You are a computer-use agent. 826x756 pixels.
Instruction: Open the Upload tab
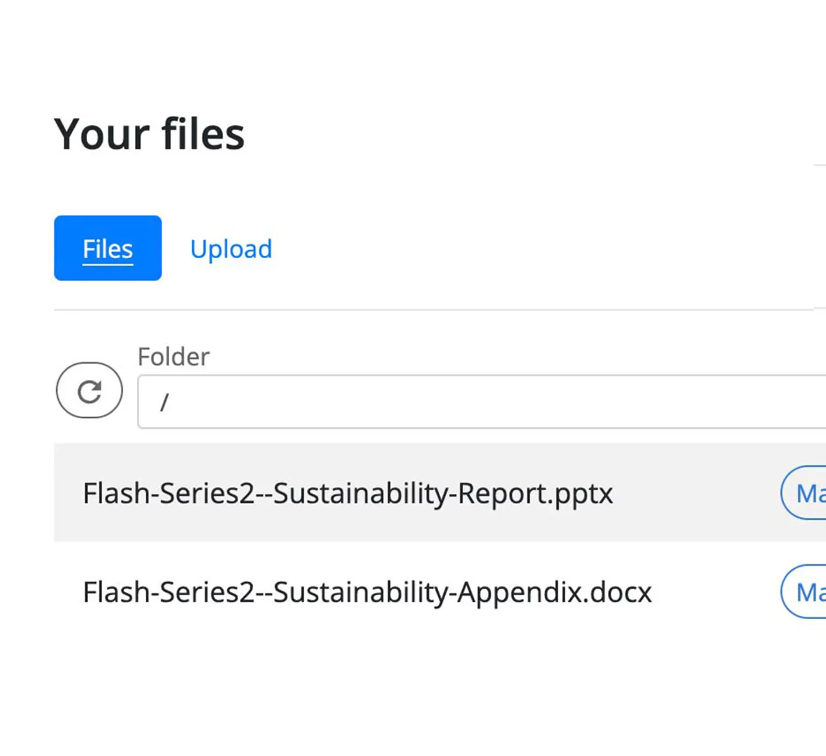pos(231,249)
